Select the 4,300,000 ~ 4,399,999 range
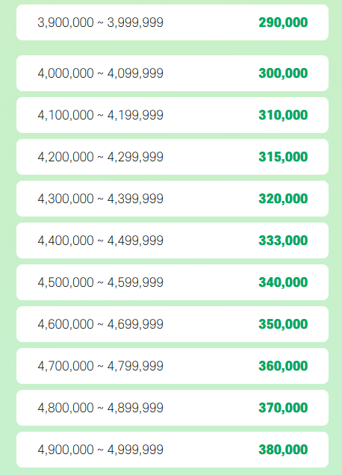Screen dimensions: 342x475 (101, 199)
